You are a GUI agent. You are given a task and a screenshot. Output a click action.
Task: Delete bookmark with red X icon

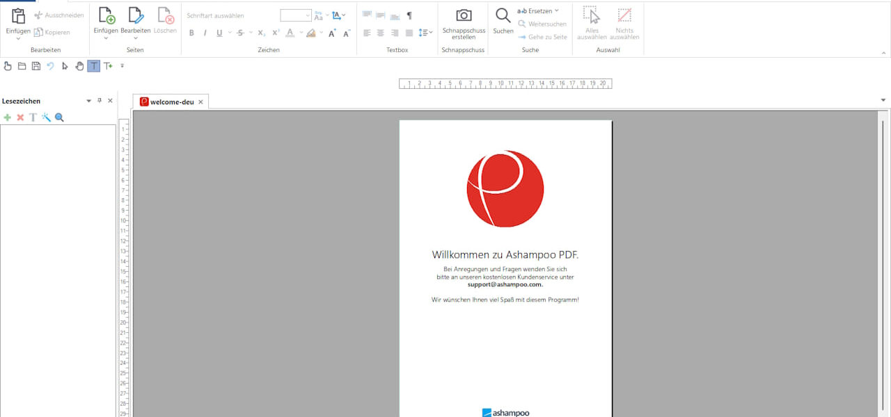click(x=20, y=117)
